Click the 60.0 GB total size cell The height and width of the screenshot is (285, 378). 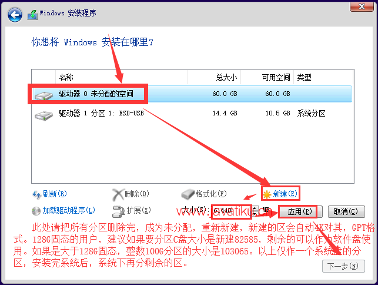225,94
